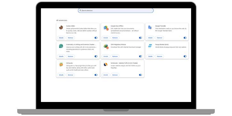
Task: Click the SEOquake title text
Action: 69,63
